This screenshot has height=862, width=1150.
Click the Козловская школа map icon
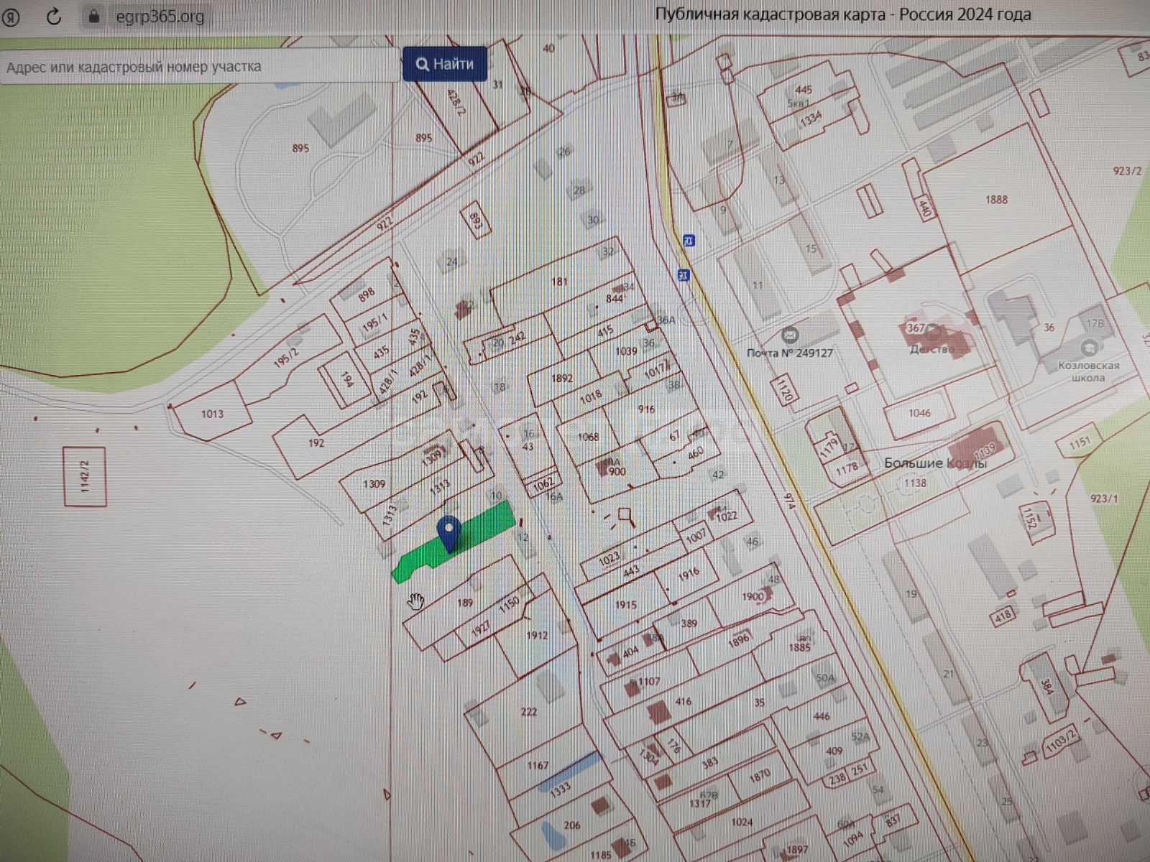[x=1089, y=349]
